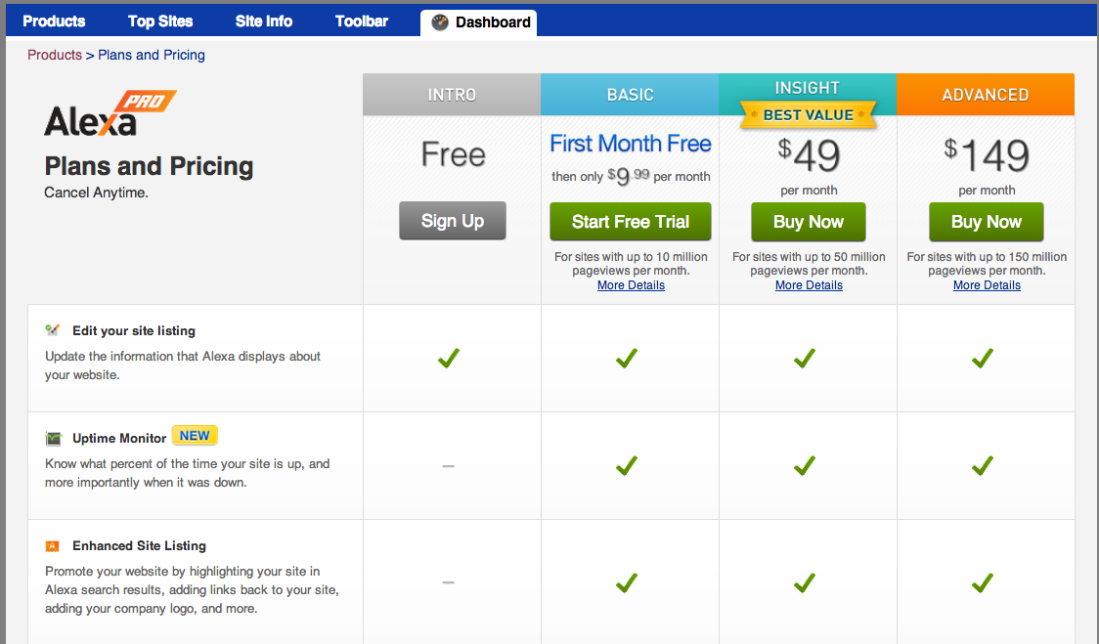Click the Alexa Pro logo
The image size is (1099, 644).
coord(110,112)
